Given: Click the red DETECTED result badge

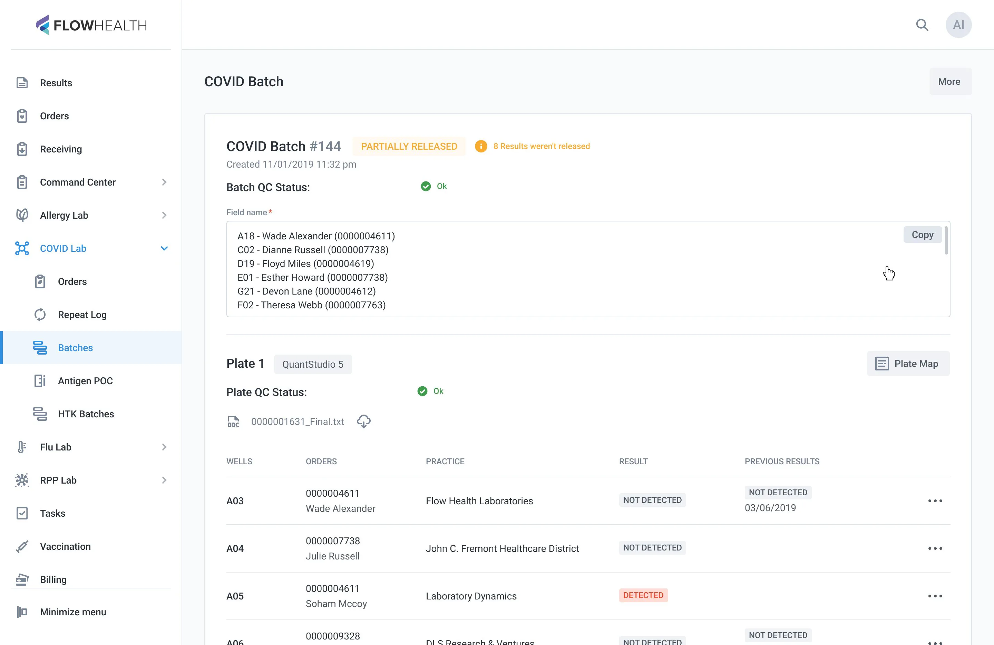Looking at the screenshot, I should point(643,595).
